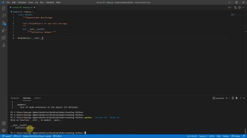Select the Python interpreter in status bar
This screenshot has width=247, height=138.
point(37,136)
